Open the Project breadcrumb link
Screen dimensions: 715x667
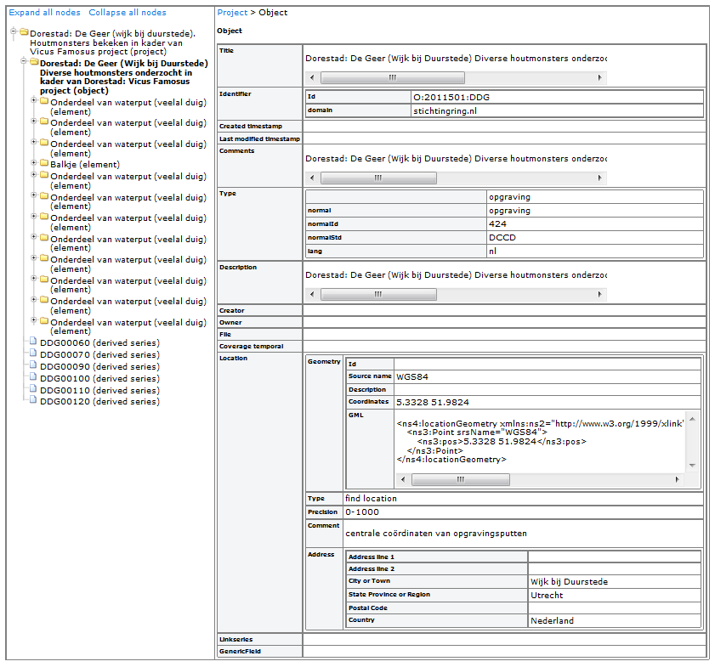(x=232, y=12)
